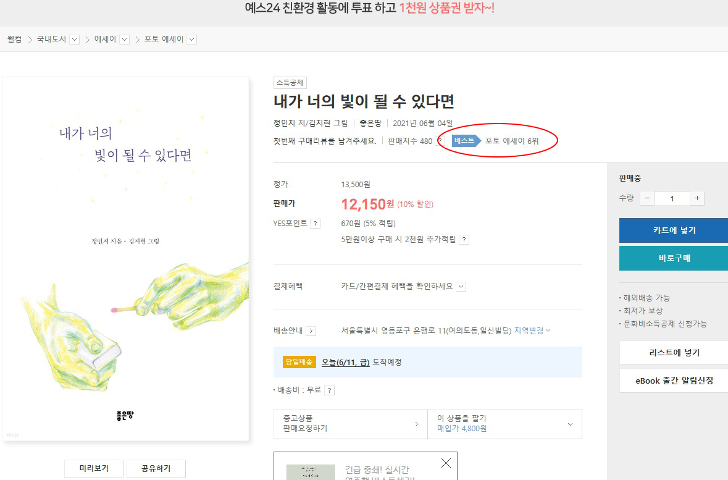728x480 pixels.
Task: Click 바로구매 button
Action: coord(674,258)
